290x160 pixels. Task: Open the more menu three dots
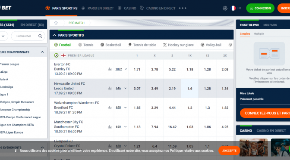pos(183,8)
